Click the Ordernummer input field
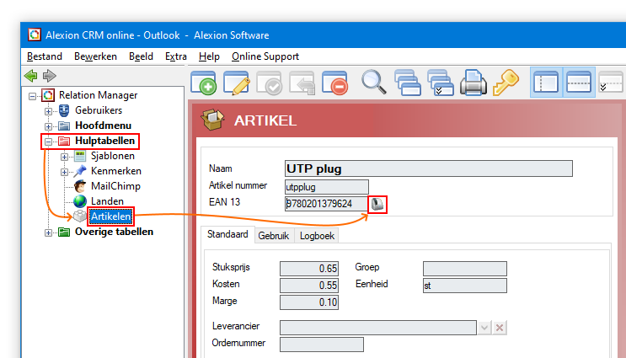Screen dimensions: 626x358 click(322, 345)
